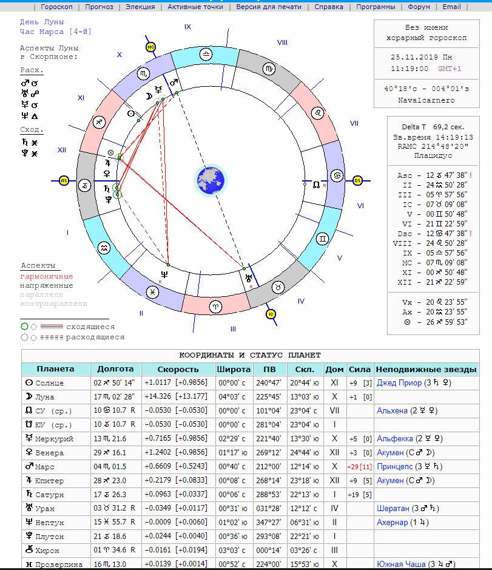Toggle the напряженные aspects filter
This screenshot has width=492, height=570.
(x=47, y=285)
